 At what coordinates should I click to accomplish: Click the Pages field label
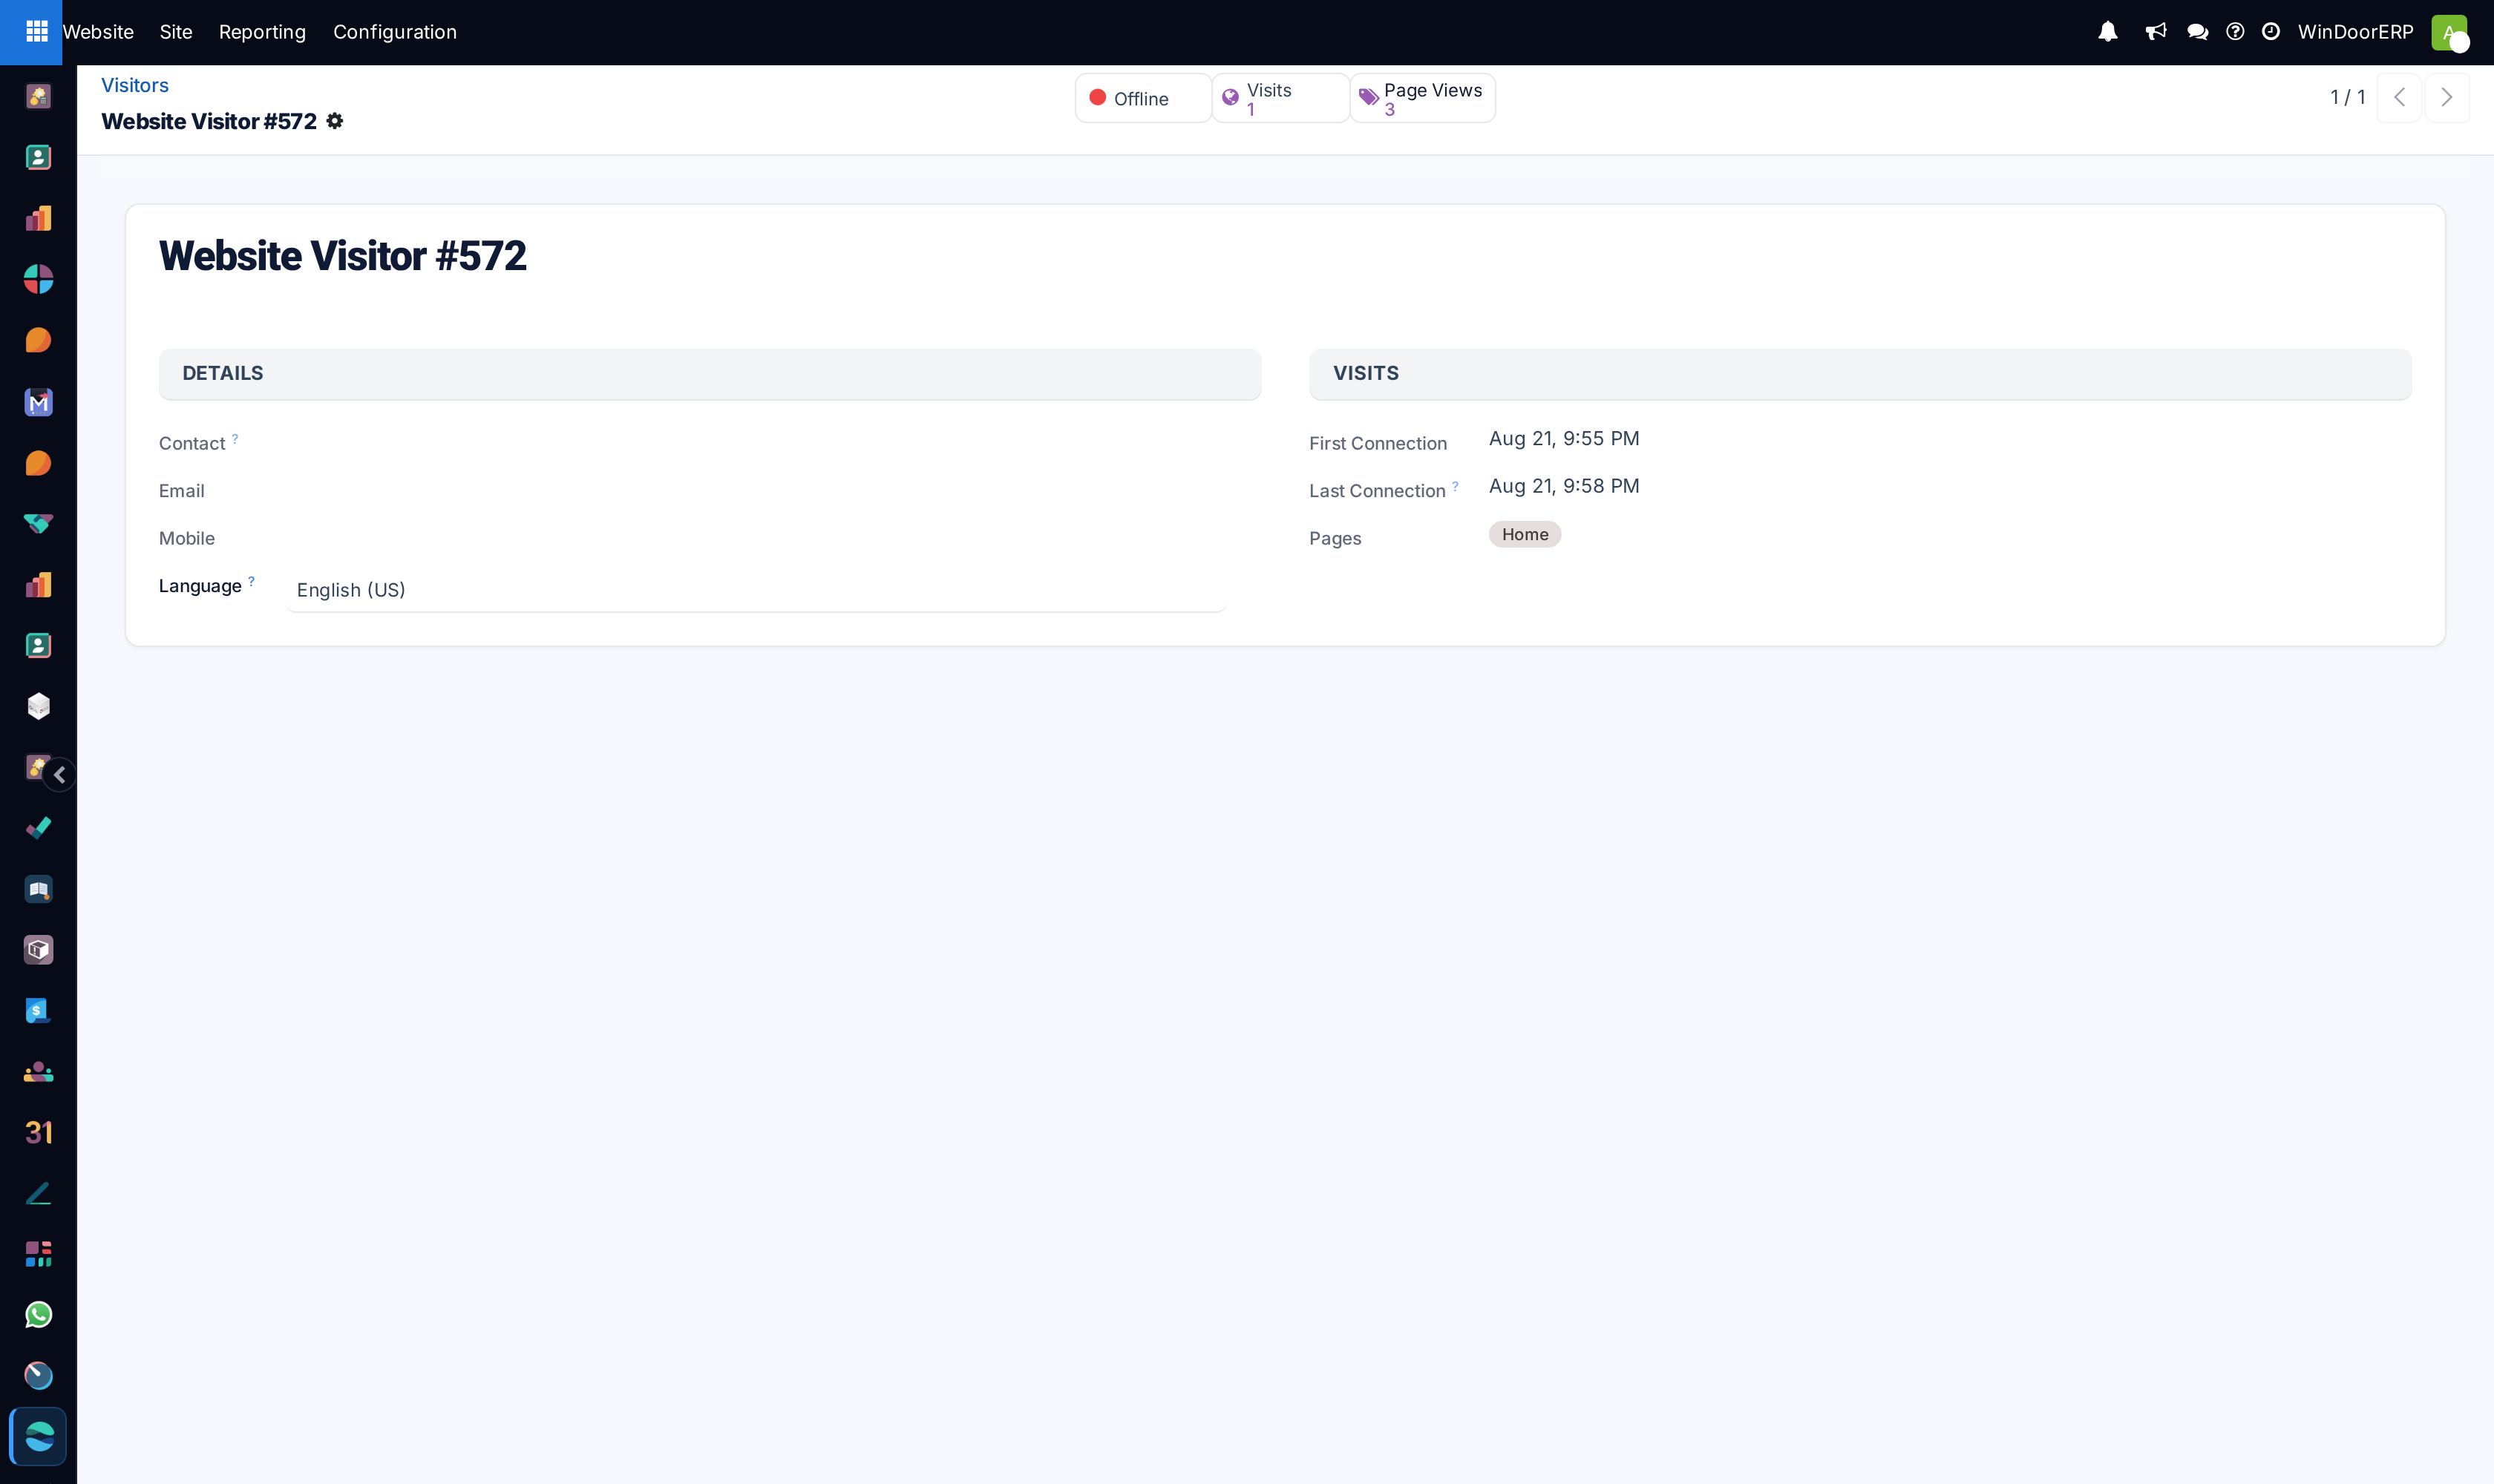point(1335,538)
